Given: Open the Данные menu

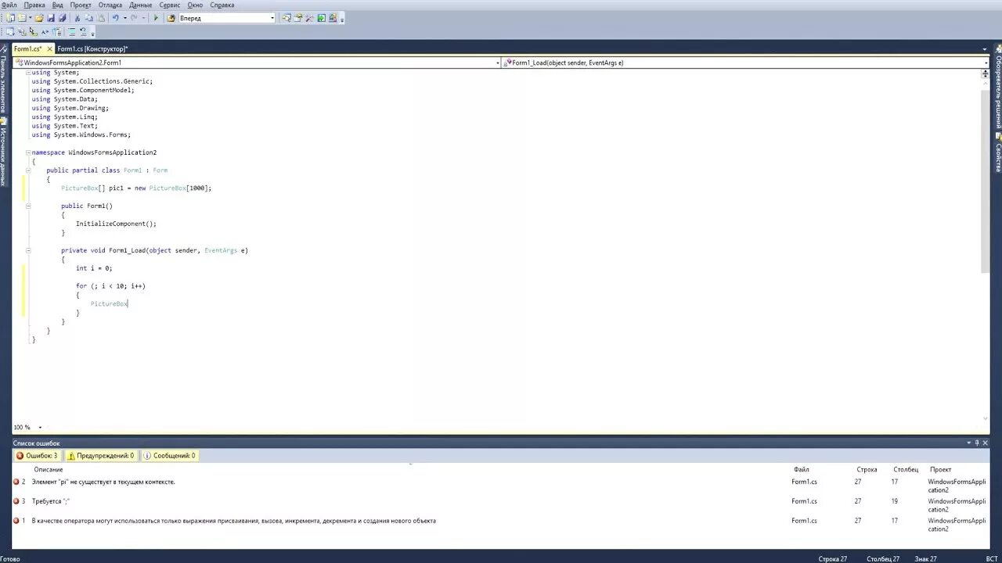Looking at the screenshot, I should 141,5.
